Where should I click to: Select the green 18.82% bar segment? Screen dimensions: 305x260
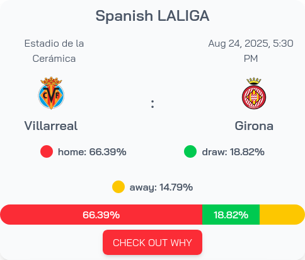tap(231, 215)
